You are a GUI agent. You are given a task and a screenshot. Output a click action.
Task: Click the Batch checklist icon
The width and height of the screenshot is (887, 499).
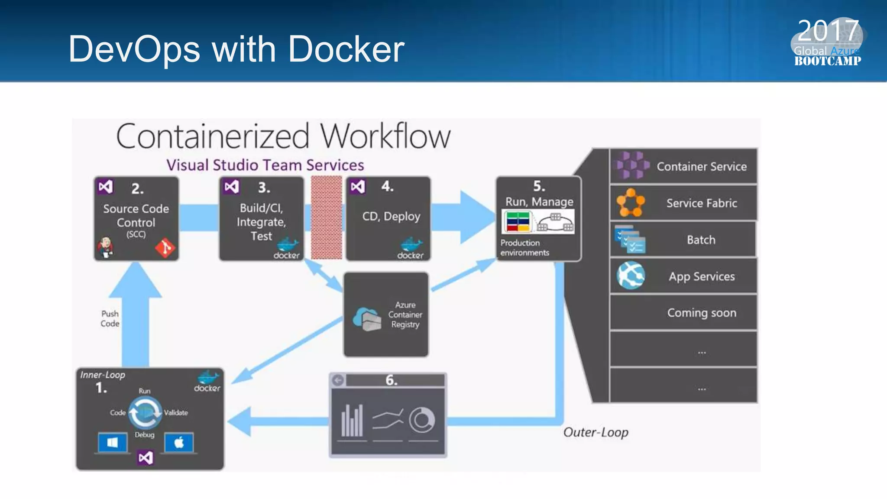pos(630,240)
